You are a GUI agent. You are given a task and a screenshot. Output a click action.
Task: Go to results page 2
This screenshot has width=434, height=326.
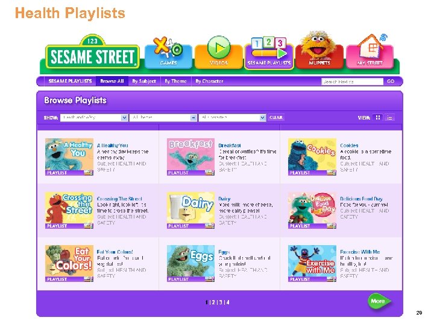point(213,302)
